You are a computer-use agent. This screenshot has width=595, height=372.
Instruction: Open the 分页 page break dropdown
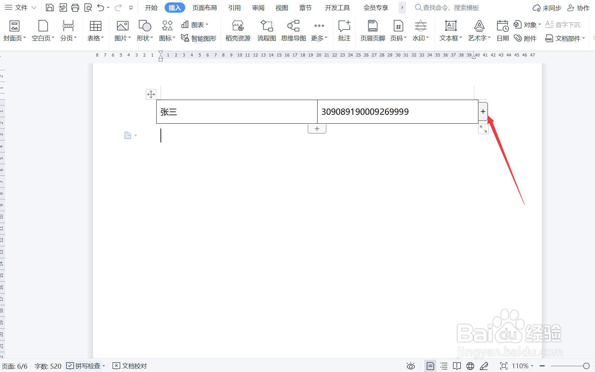click(68, 31)
